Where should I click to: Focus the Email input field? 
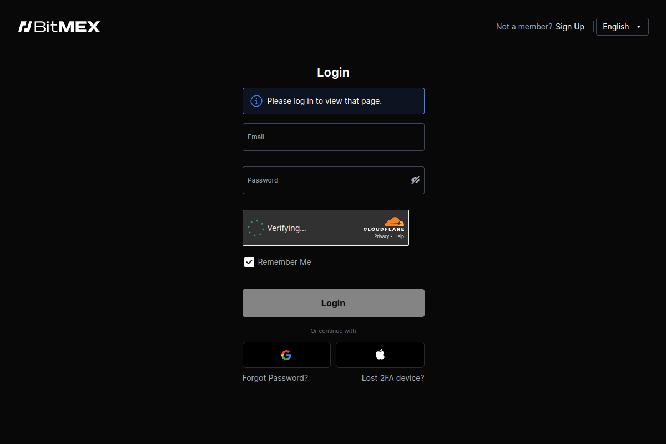pyautogui.click(x=334, y=137)
